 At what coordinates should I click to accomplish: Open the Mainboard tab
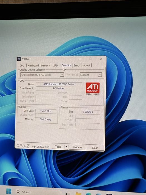click(x=33, y=65)
